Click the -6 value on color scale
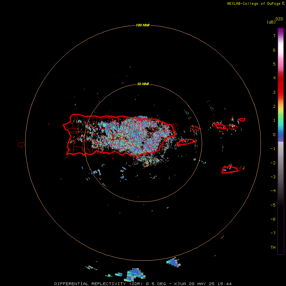The height and width of the screenshot is (286, 286). (273, 219)
